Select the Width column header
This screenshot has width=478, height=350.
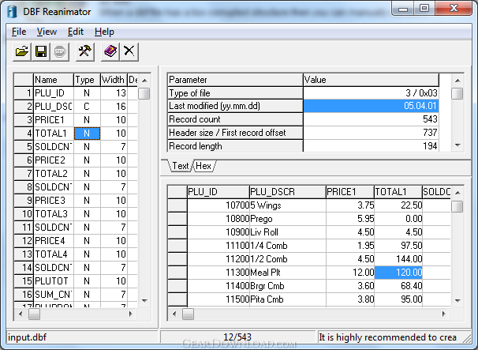[114, 80]
